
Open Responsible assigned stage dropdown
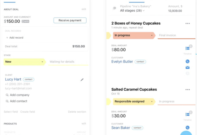152,102
